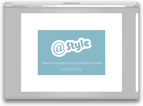143x106 pixels.
Task: Click the @Style logo on the slide
Action: [x=71, y=47]
